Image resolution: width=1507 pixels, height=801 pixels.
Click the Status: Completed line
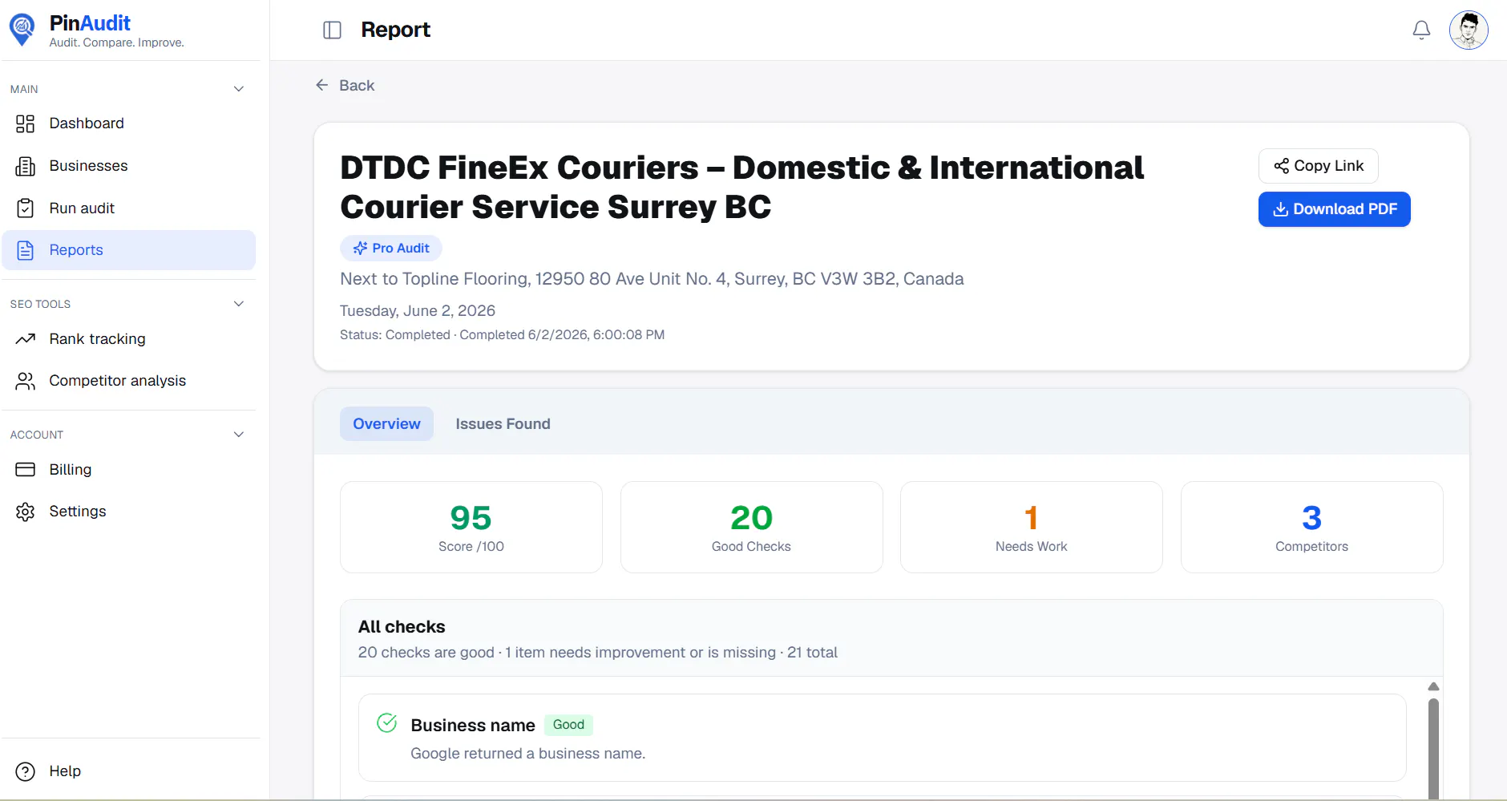[502, 335]
